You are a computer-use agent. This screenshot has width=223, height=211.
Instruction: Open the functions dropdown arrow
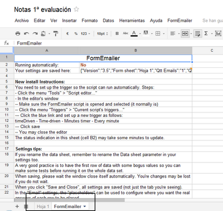click(212, 34)
